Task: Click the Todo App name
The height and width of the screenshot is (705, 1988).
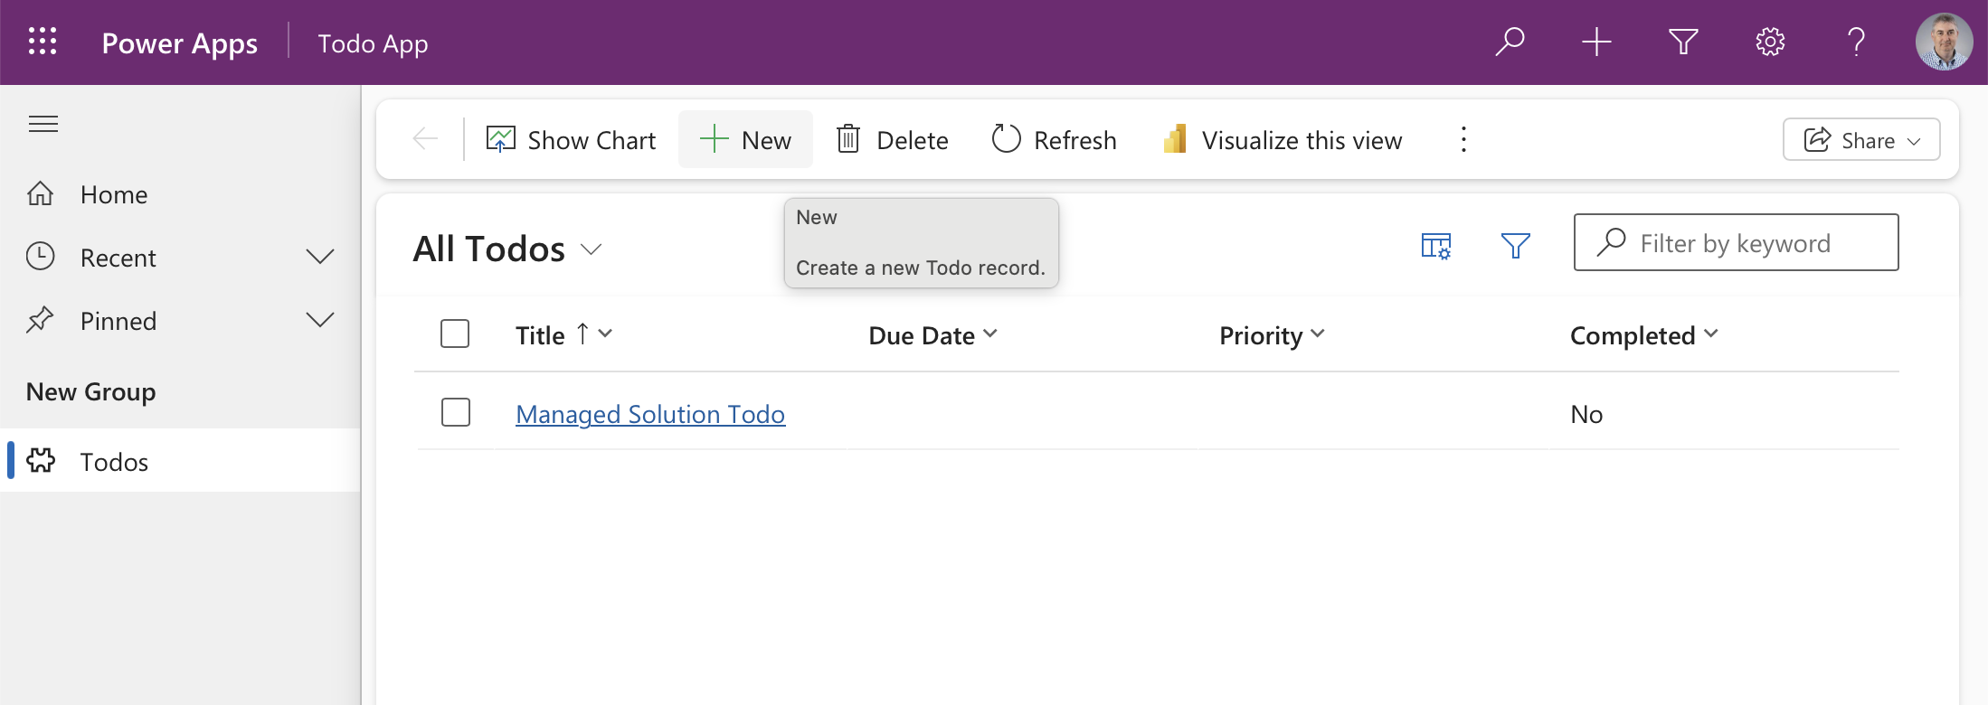Action: click(x=373, y=43)
